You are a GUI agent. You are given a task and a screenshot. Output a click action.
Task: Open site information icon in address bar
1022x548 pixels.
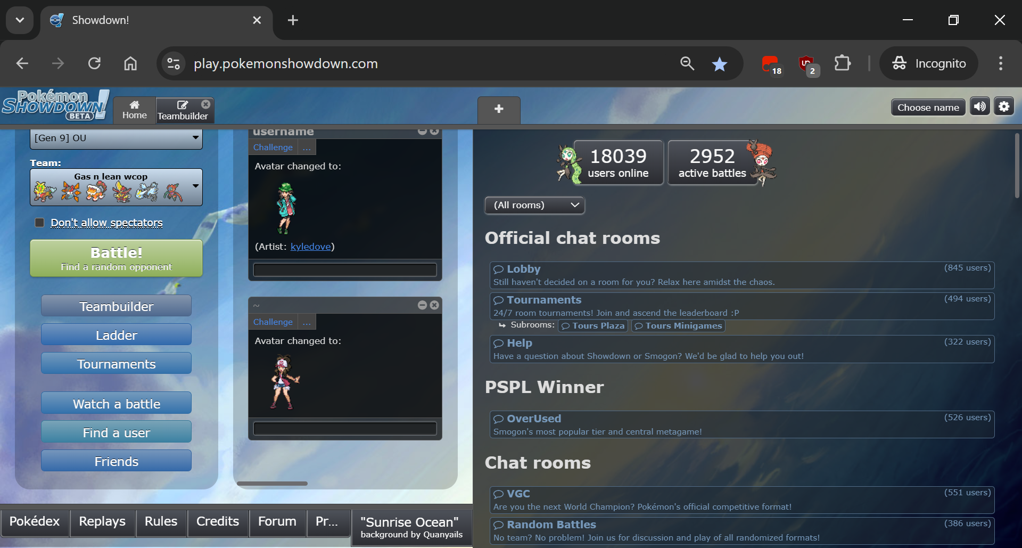pos(174,63)
